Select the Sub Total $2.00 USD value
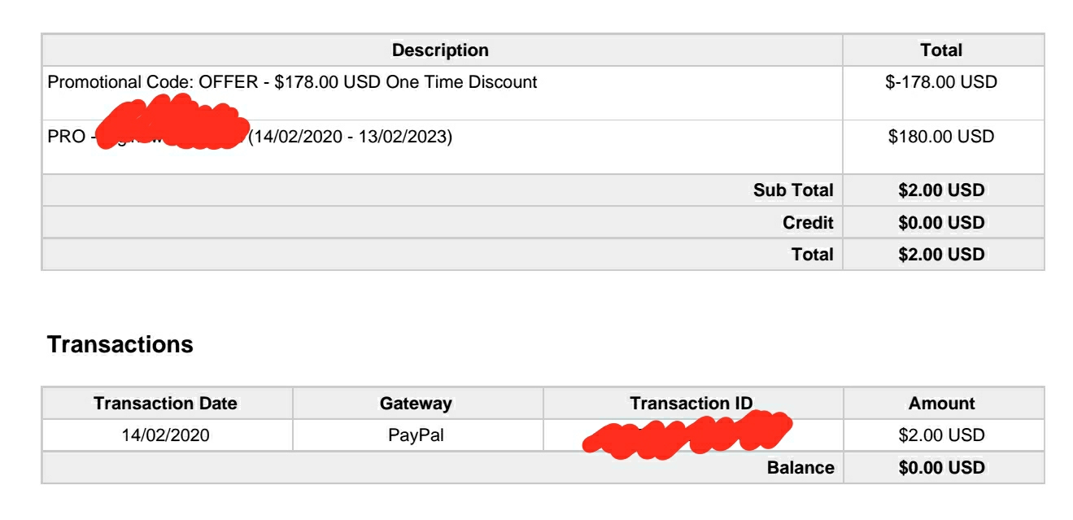The height and width of the screenshot is (520, 1073). [941, 190]
